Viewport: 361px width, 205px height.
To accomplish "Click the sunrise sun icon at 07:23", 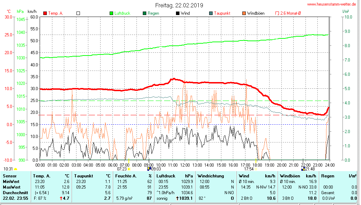I will click(x=129, y=169).
